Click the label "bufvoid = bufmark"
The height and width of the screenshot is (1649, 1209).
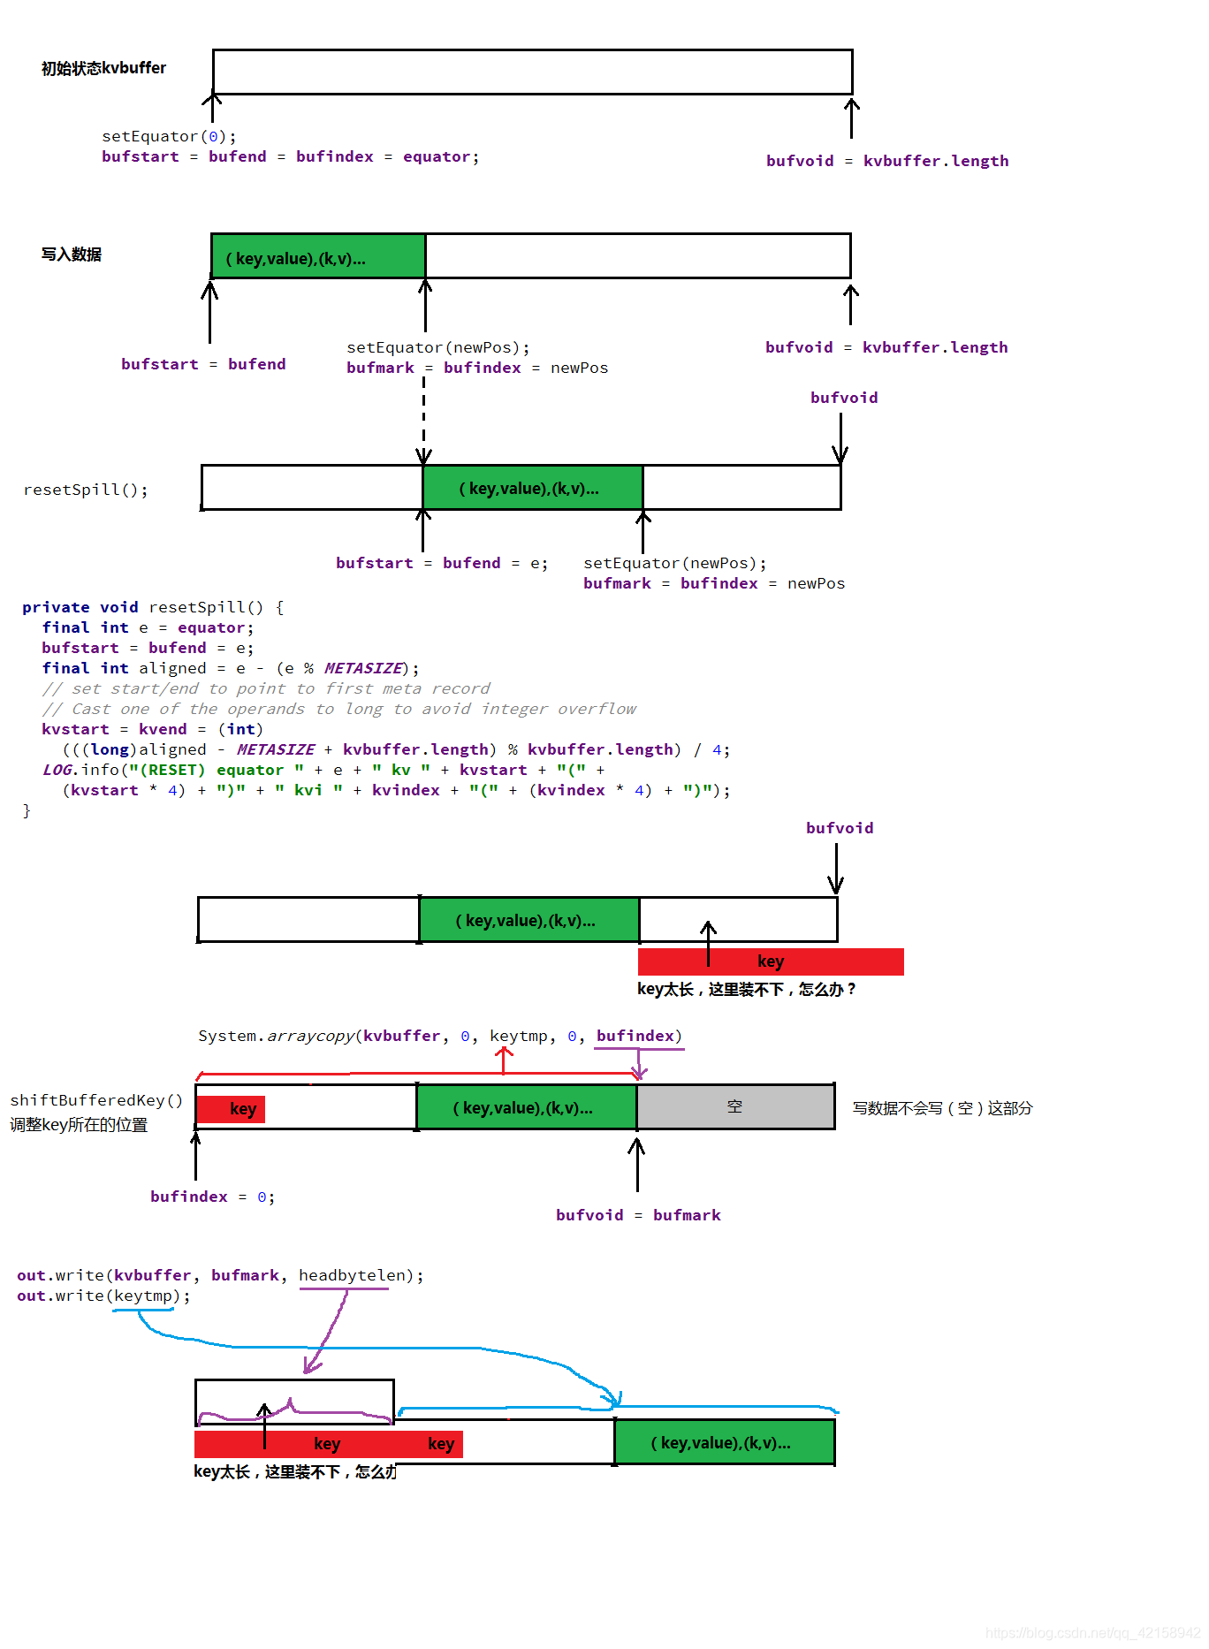click(x=638, y=1215)
